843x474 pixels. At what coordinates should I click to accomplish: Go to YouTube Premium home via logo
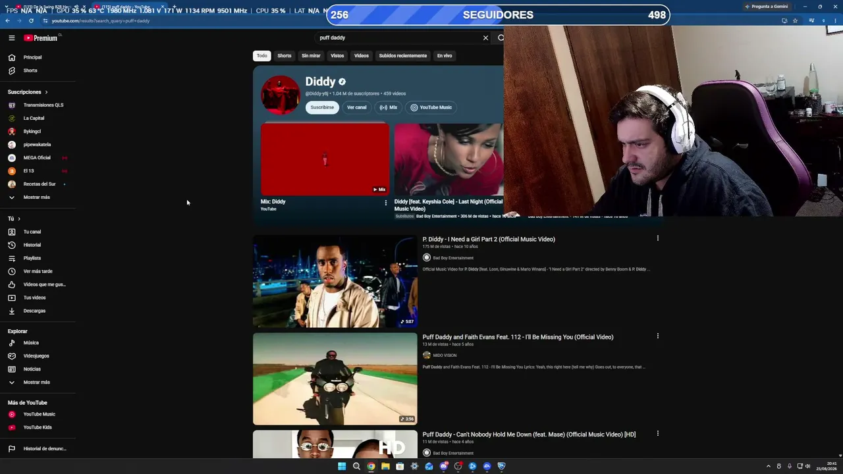41,38
